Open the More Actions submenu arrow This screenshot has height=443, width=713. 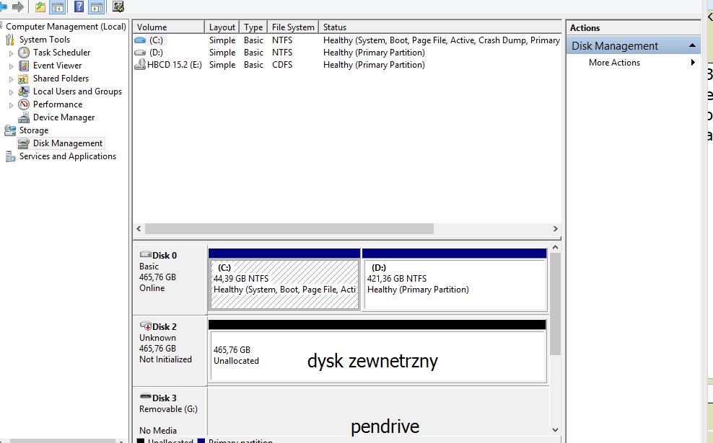click(x=693, y=63)
